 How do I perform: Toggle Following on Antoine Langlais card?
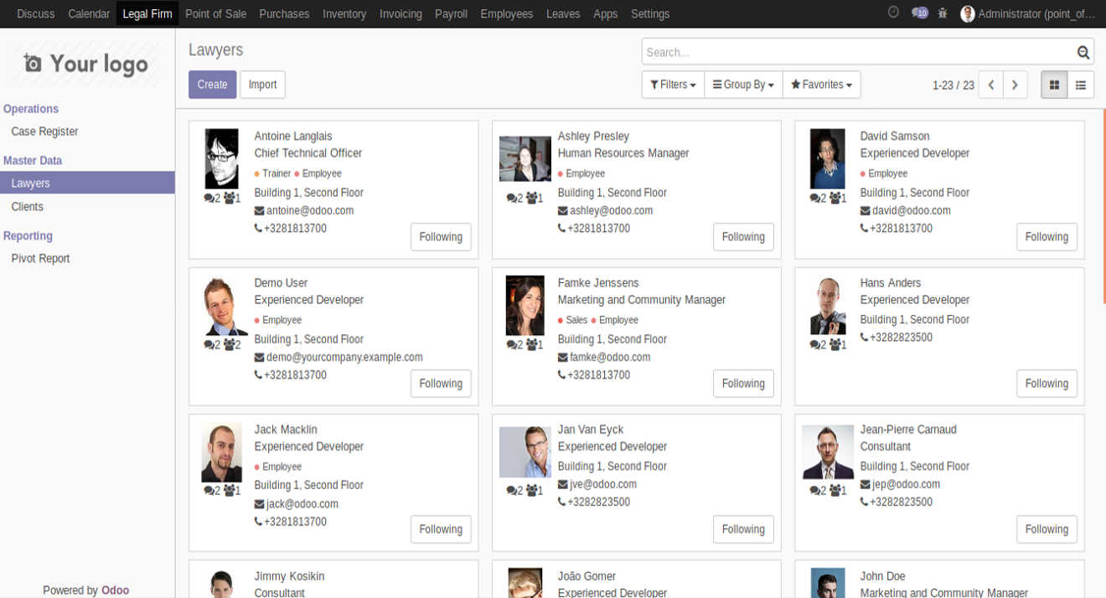click(x=441, y=237)
